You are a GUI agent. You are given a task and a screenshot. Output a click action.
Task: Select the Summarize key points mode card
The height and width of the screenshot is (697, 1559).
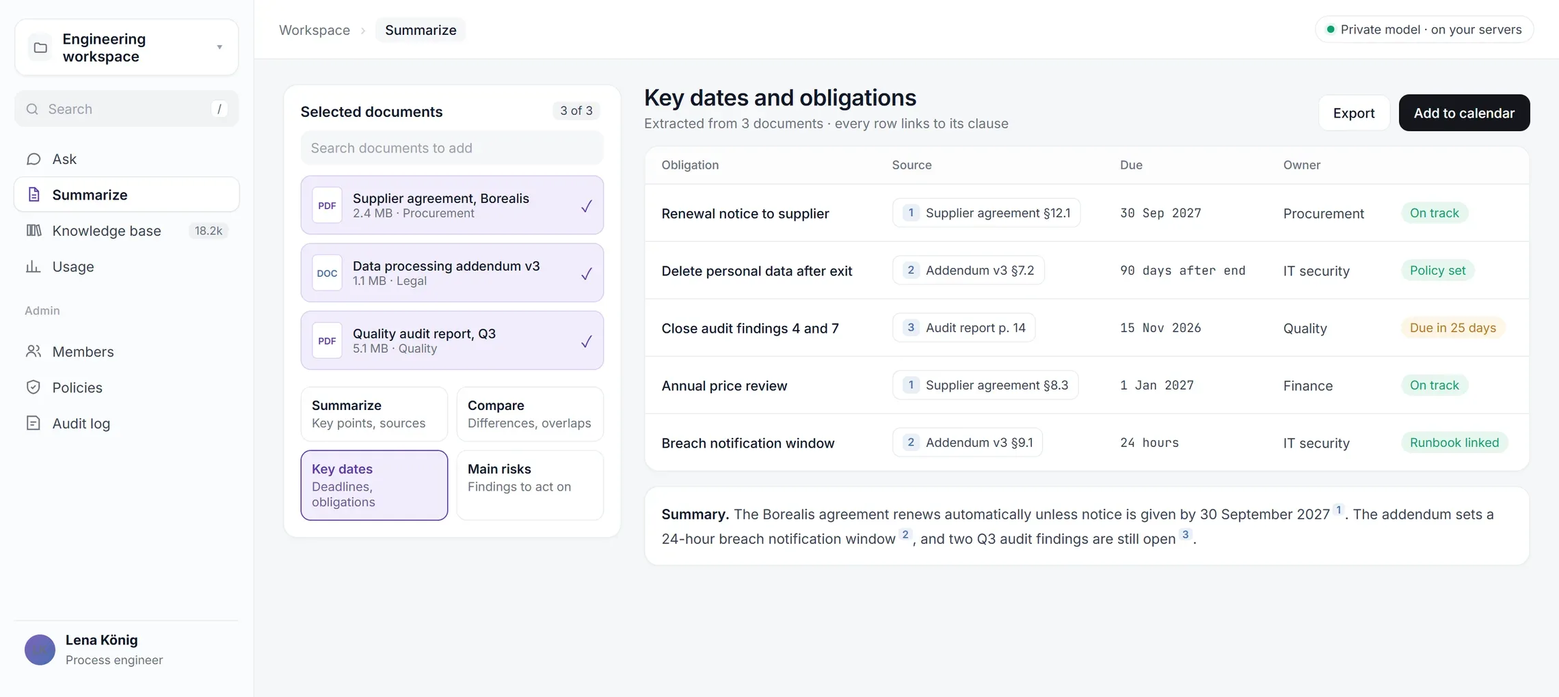click(374, 414)
